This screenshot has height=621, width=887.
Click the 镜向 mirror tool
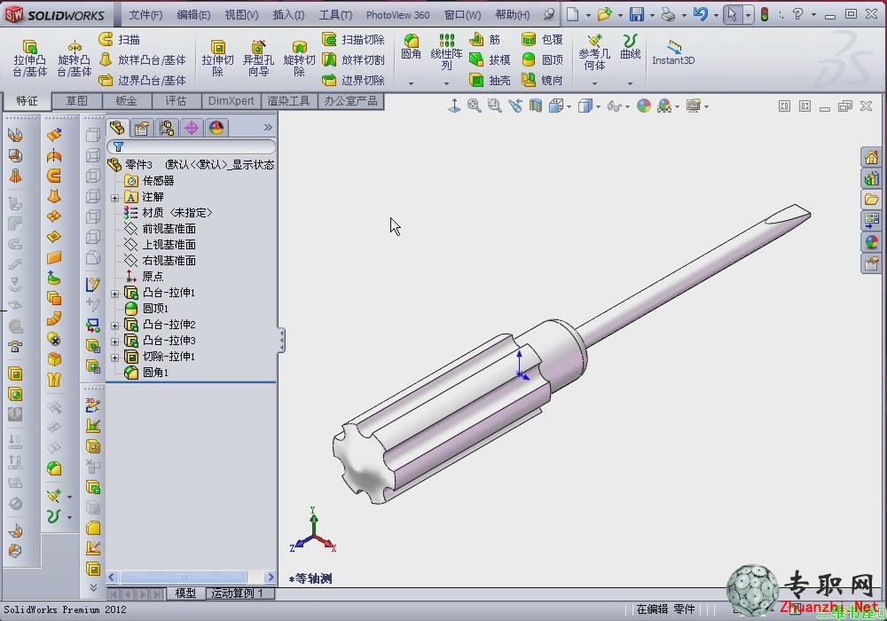coord(542,81)
